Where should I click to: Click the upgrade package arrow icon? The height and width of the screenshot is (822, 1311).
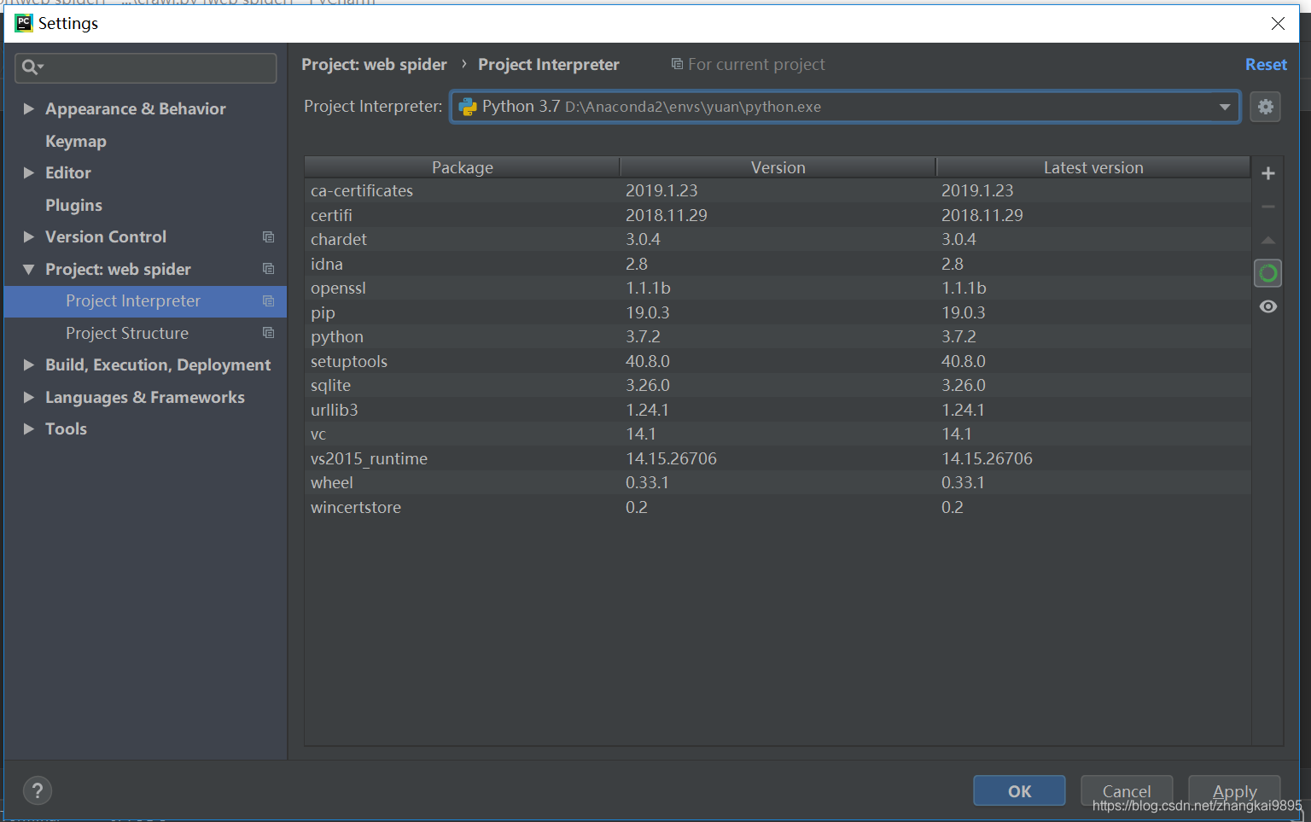[1268, 240]
